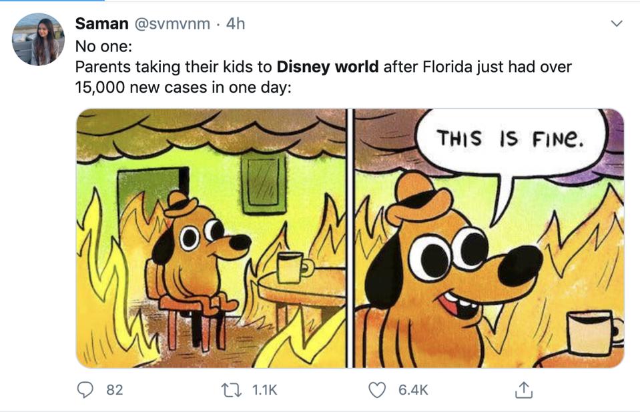640x412 pixels.
Task: Click the display name Saman
Action: click(x=102, y=24)
